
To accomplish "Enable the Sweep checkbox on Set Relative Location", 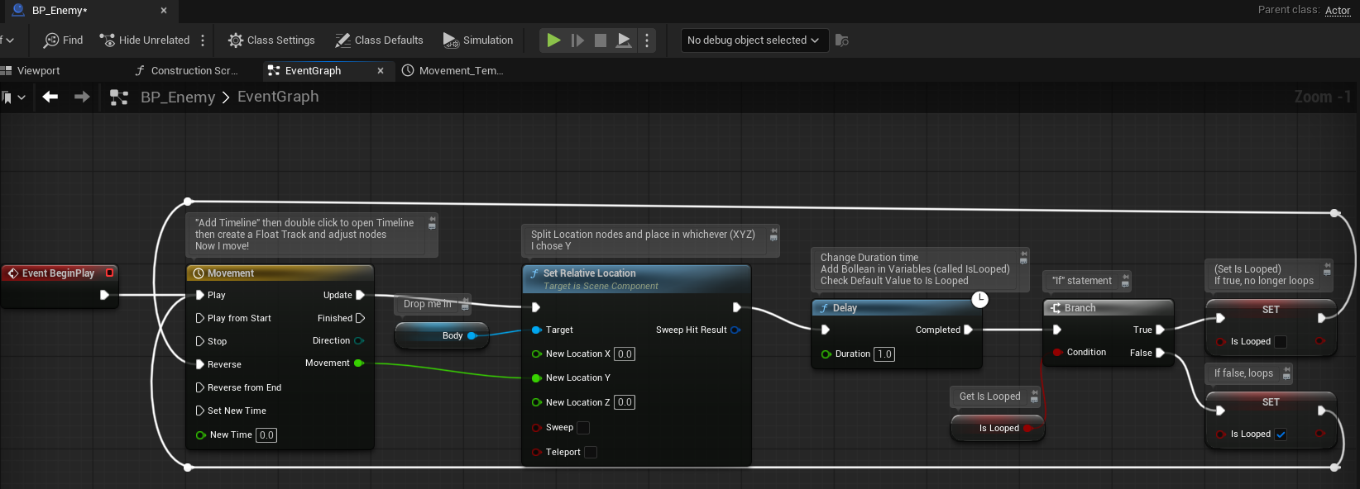I will [x=583, y=427].
